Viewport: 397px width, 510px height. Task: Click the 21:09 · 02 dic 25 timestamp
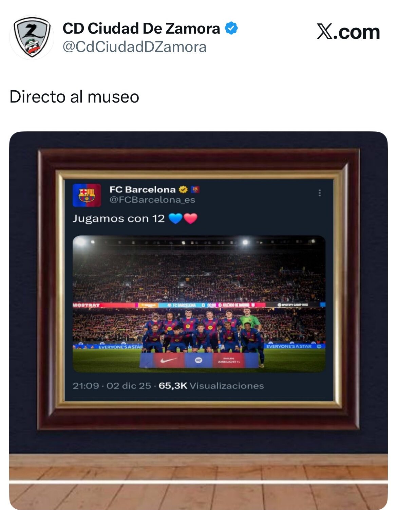pyautogui.click(x=112, y=386)
